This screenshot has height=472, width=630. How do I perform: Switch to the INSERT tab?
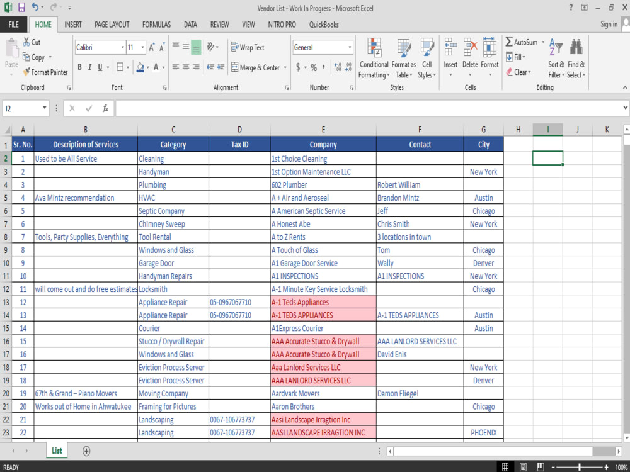[73, 25]
